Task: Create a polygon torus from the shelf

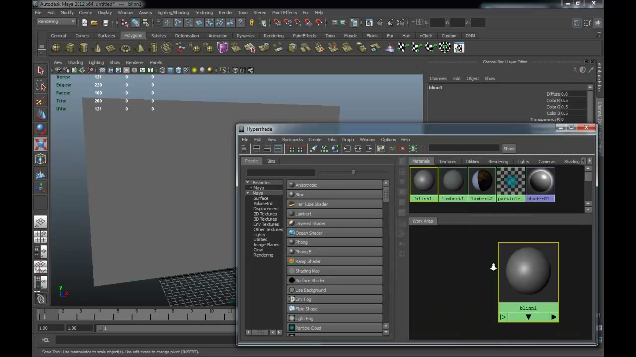Action: click(x=125, y=48)
